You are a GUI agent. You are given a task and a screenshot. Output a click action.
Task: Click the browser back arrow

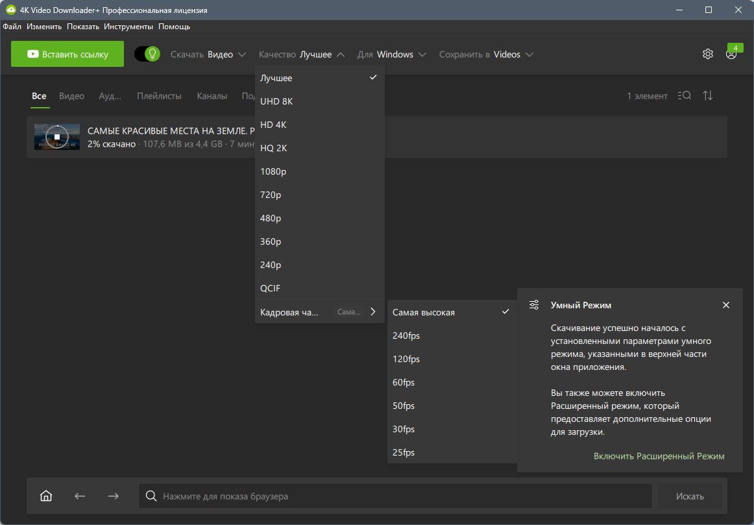coord(80,496)
